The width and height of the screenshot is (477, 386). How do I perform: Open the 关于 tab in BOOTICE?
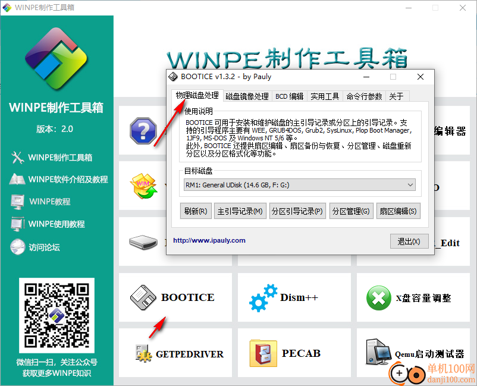(396, 96)
